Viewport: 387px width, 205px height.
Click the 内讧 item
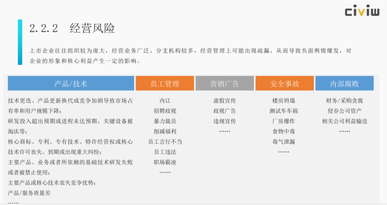click(165, 100)
